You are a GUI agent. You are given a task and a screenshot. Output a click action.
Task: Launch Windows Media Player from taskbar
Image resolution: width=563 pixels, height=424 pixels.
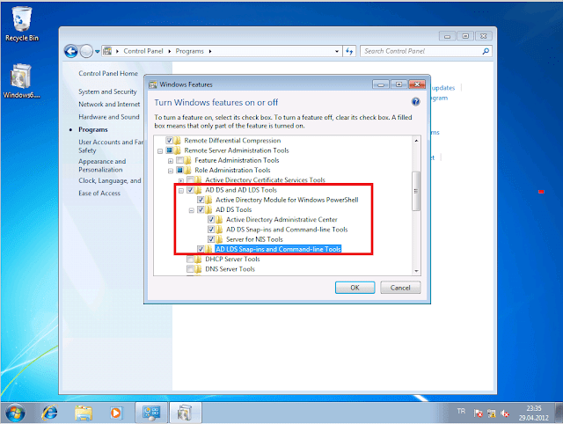click(116, 411)
